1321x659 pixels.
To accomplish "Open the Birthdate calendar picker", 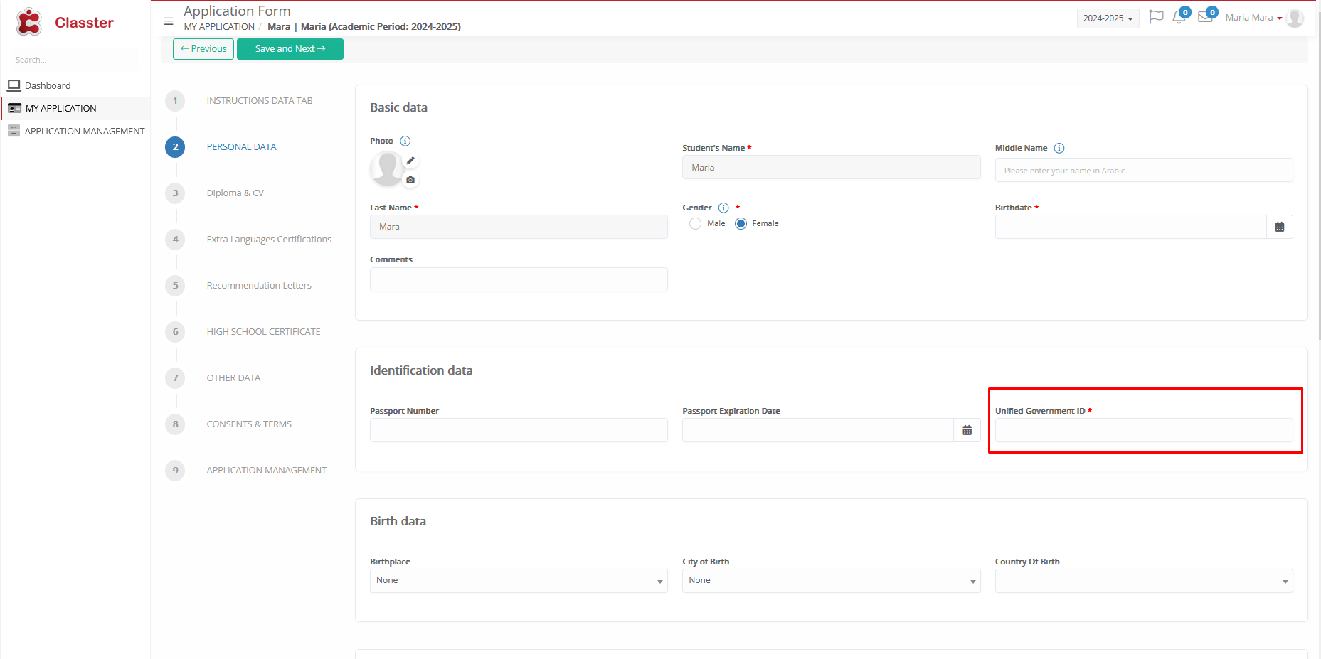I will [1279, 227].
